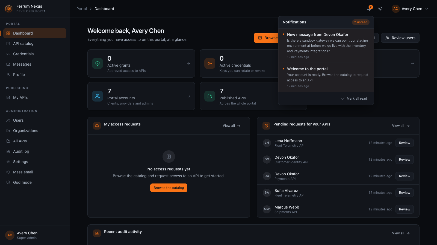Toggle light theme with sun icon
The width and height of the screenshot is (437, 245).
pos(380,9)
